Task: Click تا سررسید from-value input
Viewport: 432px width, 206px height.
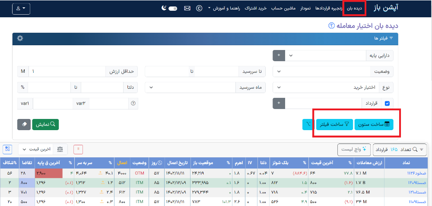Action: pos(217,72)
